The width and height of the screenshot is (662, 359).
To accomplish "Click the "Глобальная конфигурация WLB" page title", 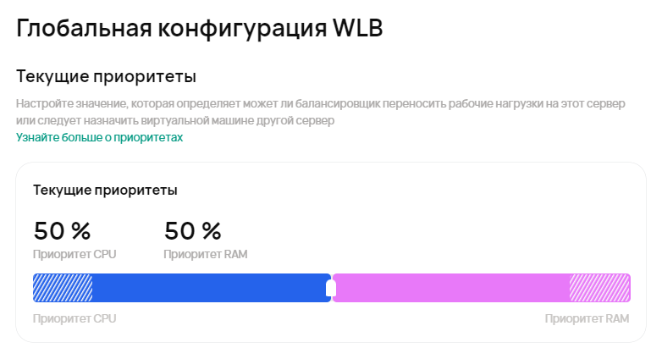I will pos(200,28).
